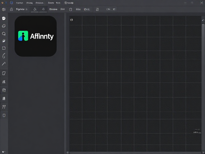Select the upright rectangle tool at sidebar bottom
205x154 pixels.
pyautogui.click(x=4, y=116)
